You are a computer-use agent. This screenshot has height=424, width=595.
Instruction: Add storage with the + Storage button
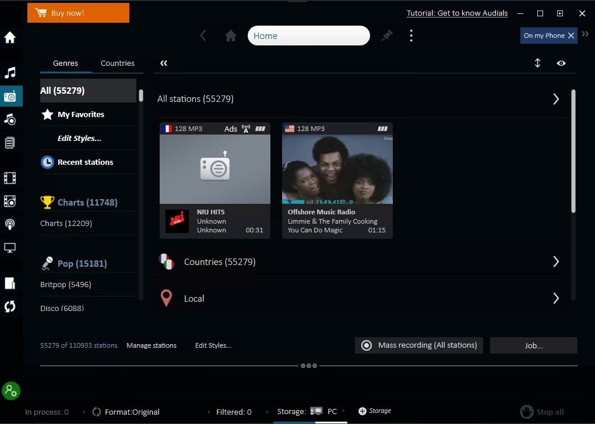(375, 411)
